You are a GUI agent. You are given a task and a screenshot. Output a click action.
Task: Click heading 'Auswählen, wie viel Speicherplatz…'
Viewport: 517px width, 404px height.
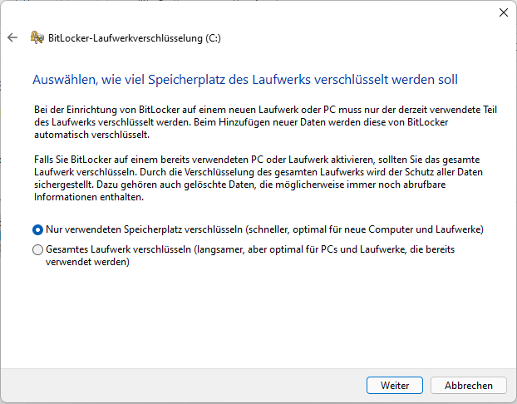tap(245, 80)
